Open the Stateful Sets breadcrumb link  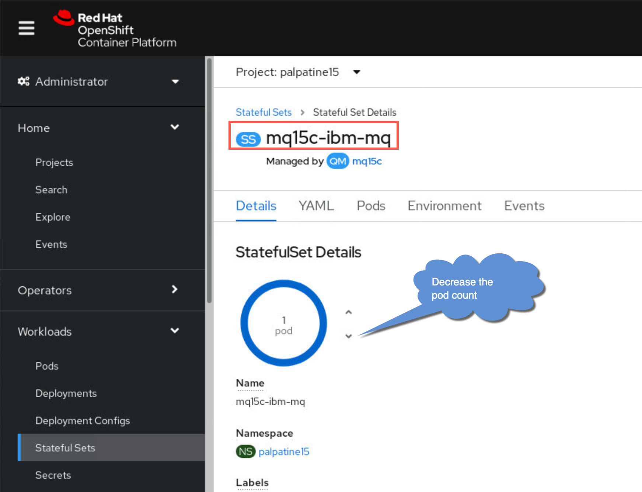[264, 112]
